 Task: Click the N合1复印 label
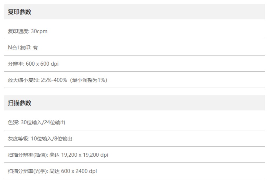pyautogui.click(x=19, y=48)
